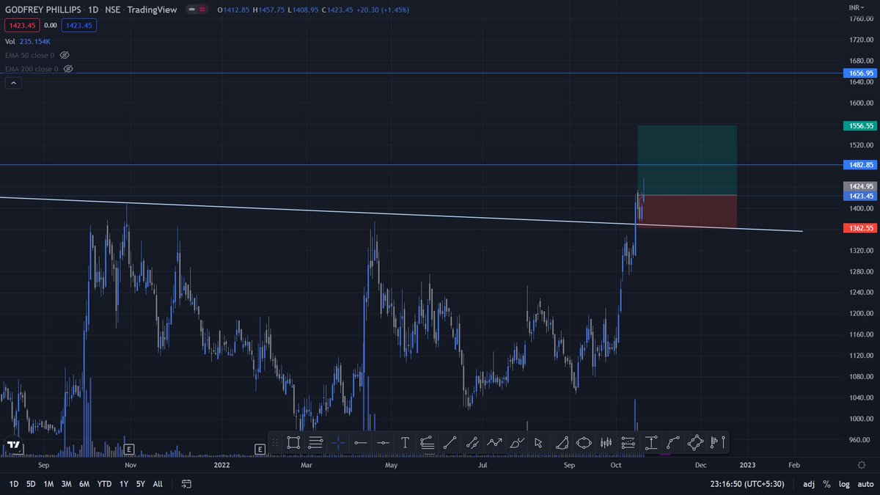Image resolution: width=880 pixels, height=495 pixels.
Task: Select the Parallel Channel tool
Action: point(472,442)
